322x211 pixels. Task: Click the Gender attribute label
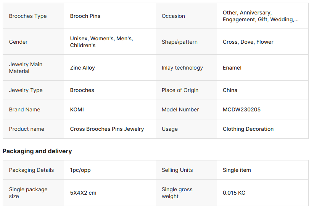coord(18,42)
